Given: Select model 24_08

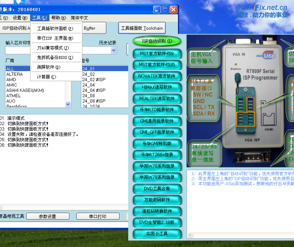Looking at the screenshot, I should click(105, 96).
